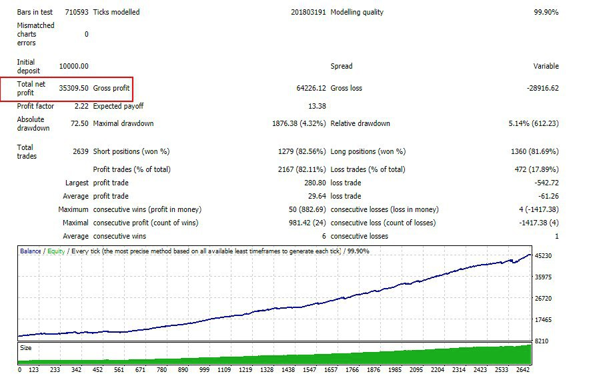Viewport: 609px width, 374px height.
Task: Select the largest loss trade value -542.72
Action: [546, 183]
